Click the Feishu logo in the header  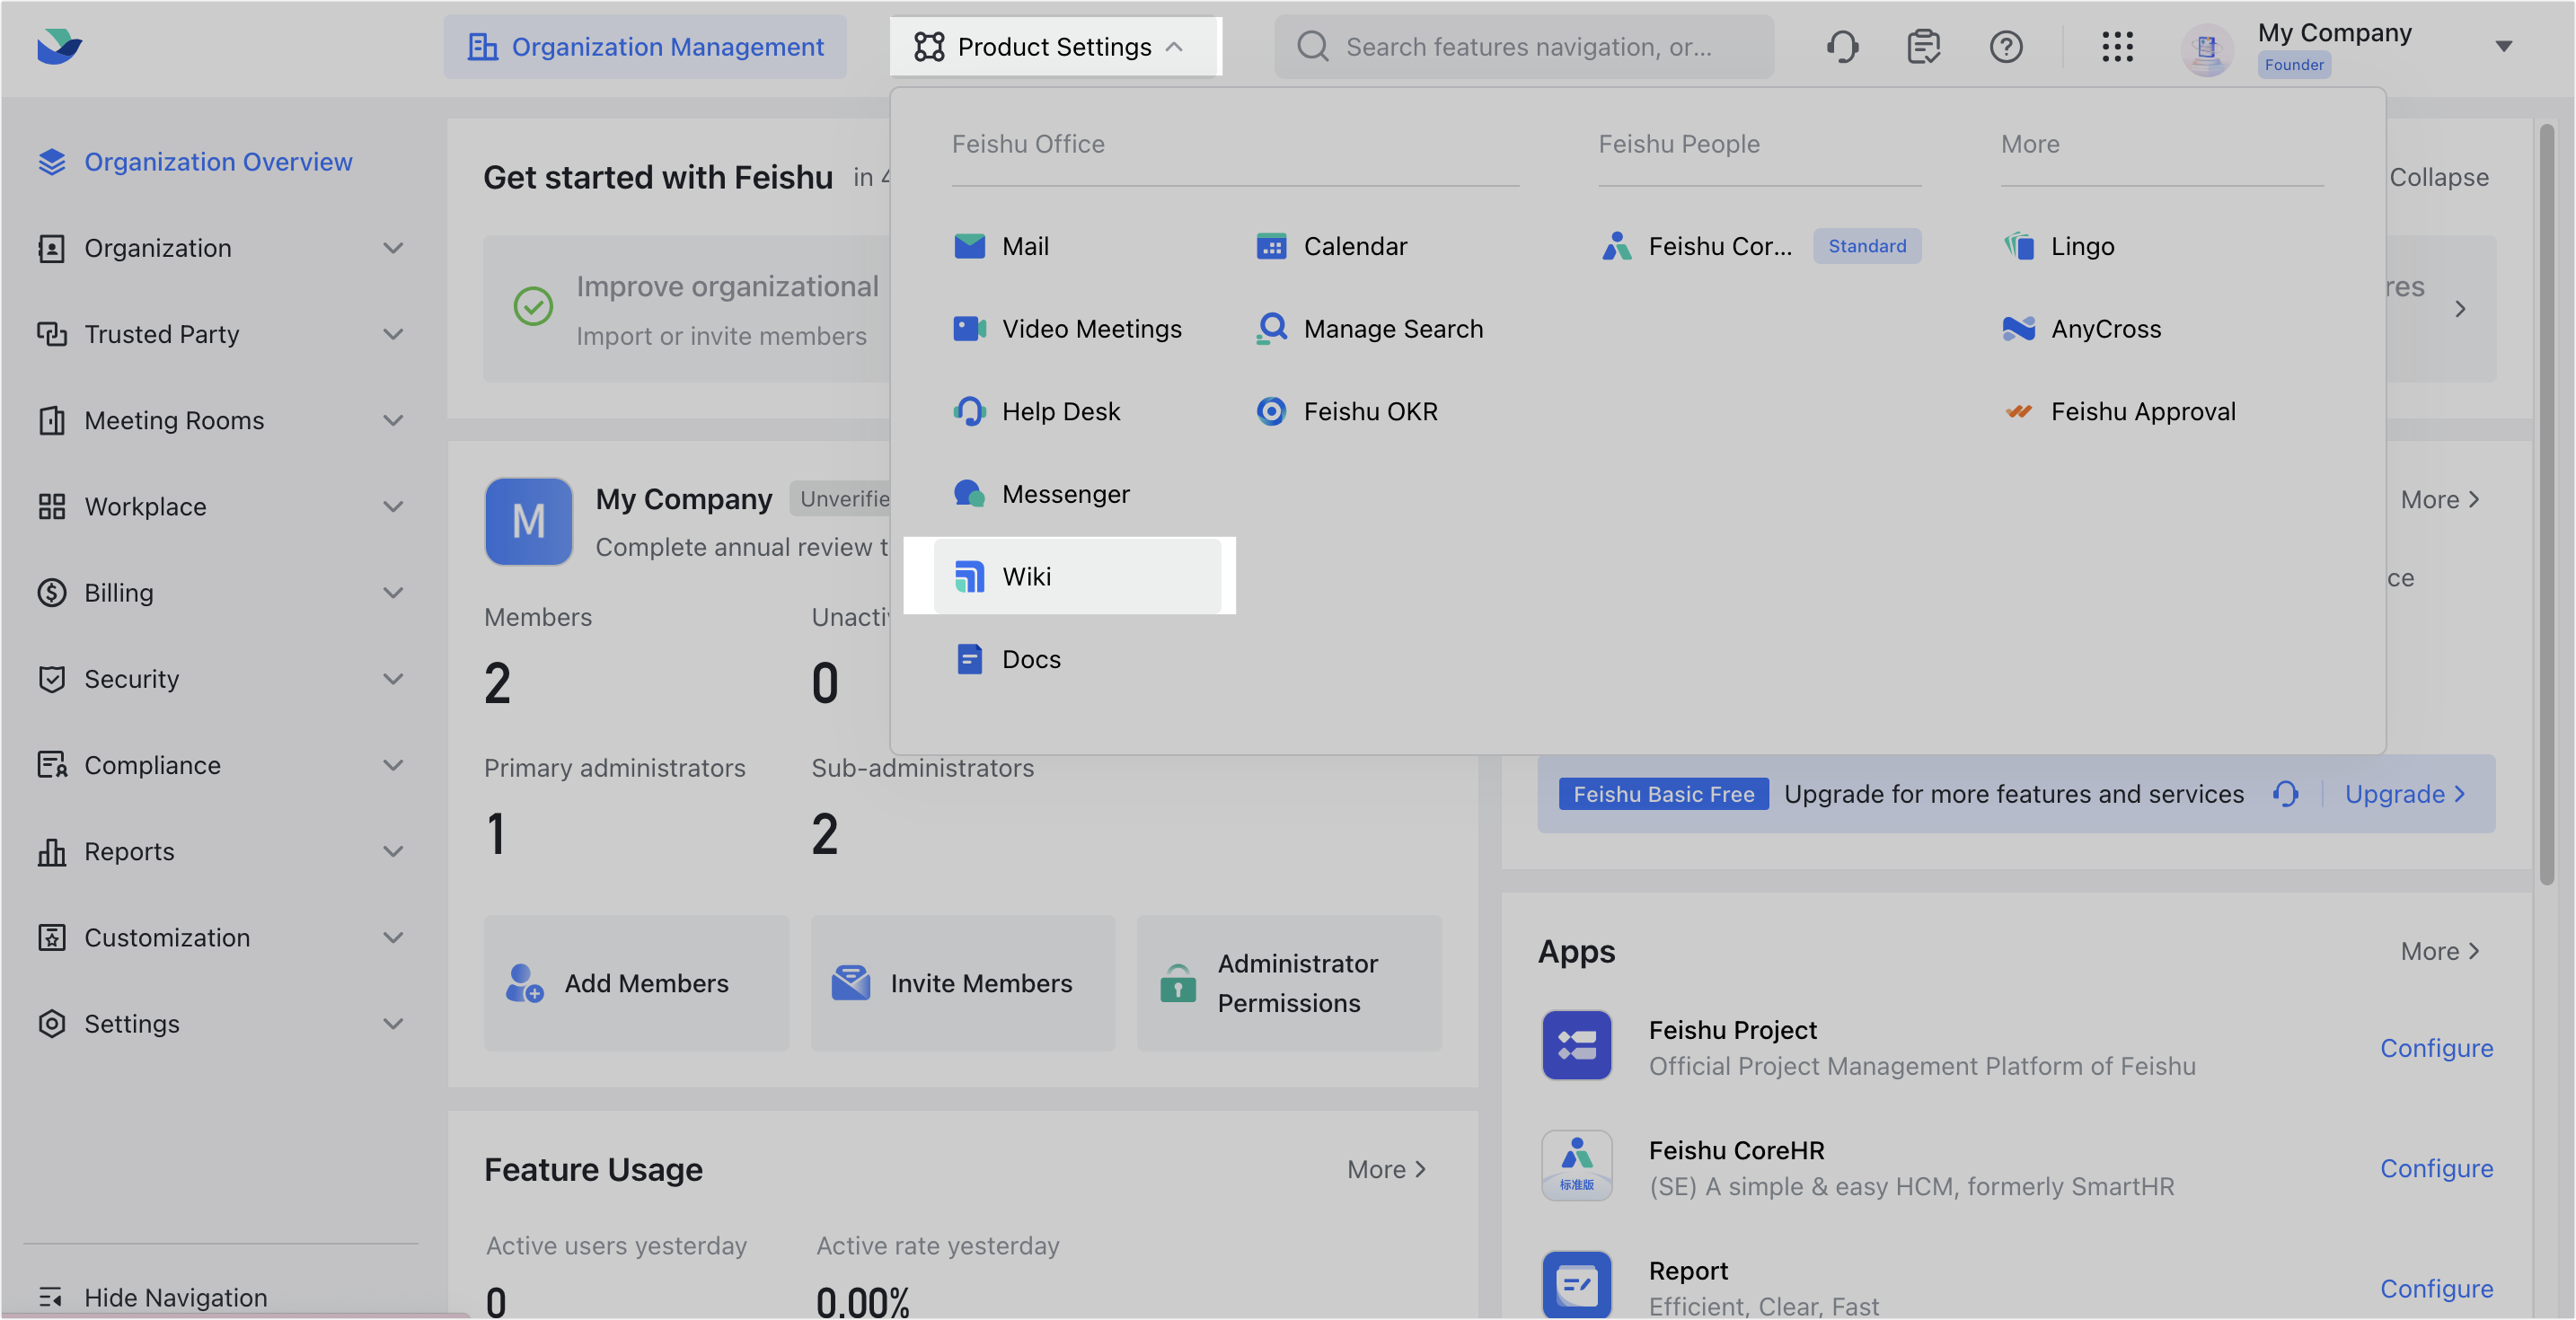[59, 47]
